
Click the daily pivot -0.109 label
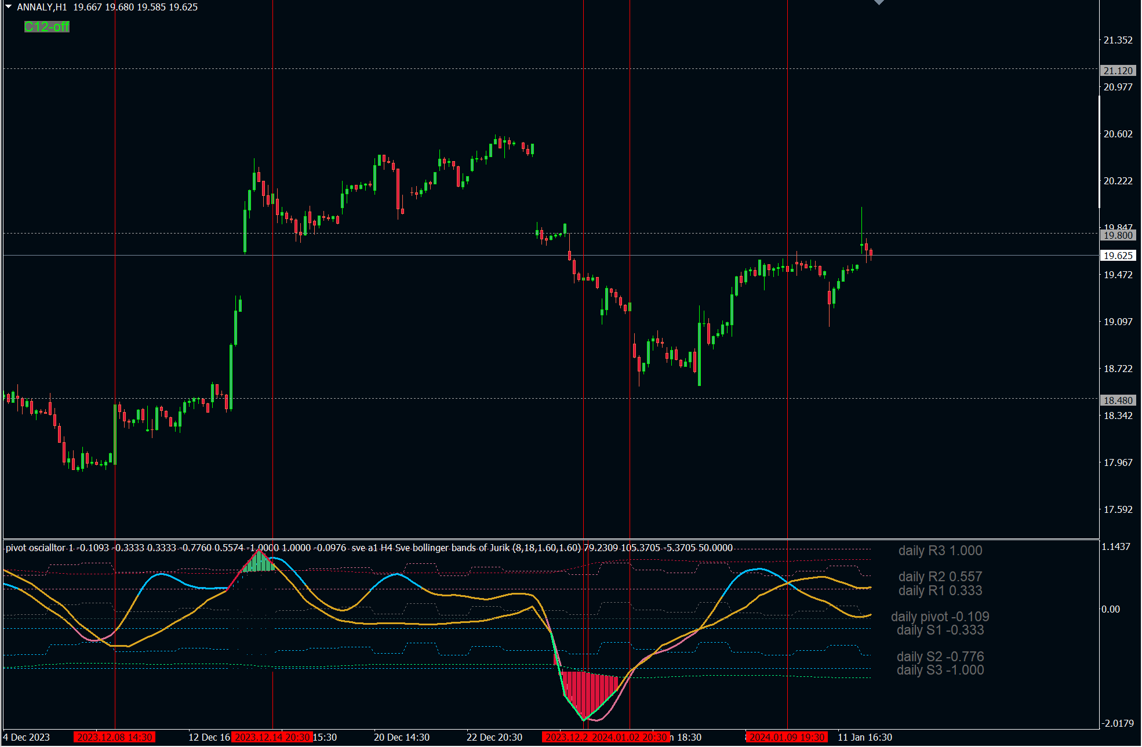[940, 617]
